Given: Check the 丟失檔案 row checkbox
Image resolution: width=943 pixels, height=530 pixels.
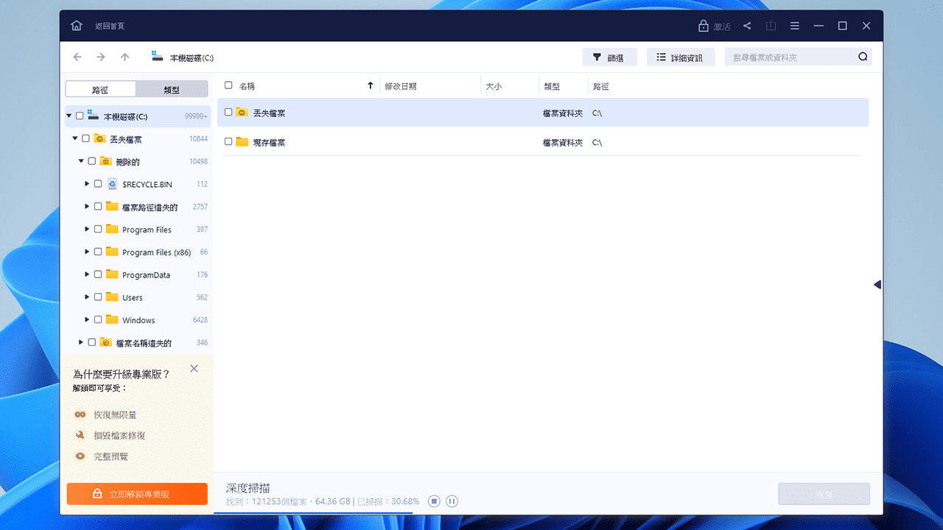Looking at the screenshot, I should click(x=229, y=113).
